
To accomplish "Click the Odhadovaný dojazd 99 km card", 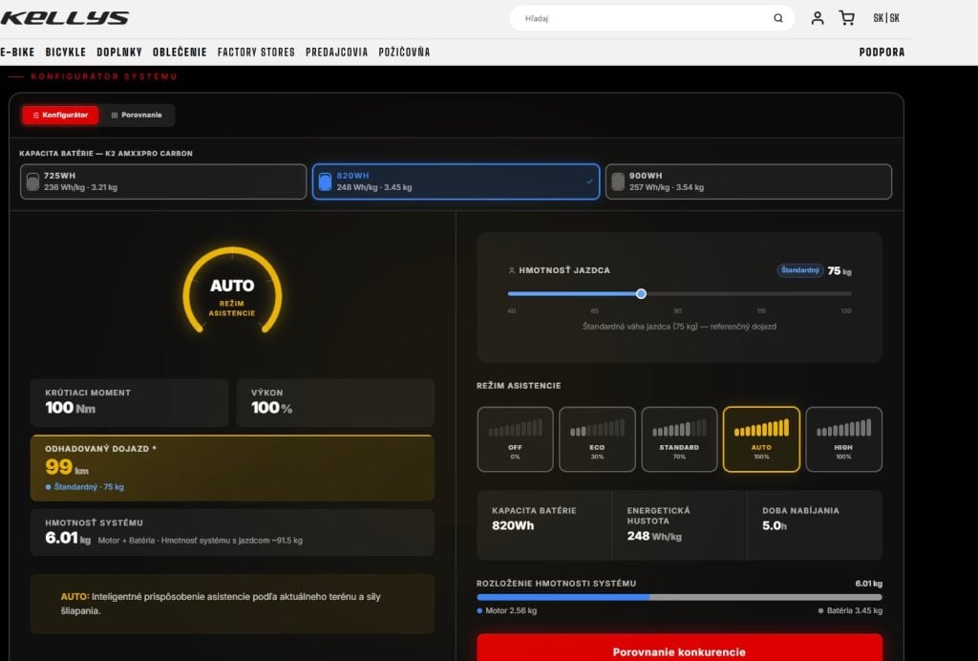I will (232, 468).
